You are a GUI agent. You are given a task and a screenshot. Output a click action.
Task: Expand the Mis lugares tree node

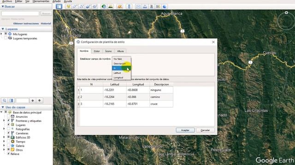tap(1, 34)
